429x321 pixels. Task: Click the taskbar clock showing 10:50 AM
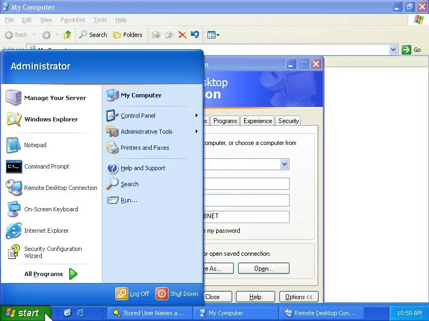(409, 313)
